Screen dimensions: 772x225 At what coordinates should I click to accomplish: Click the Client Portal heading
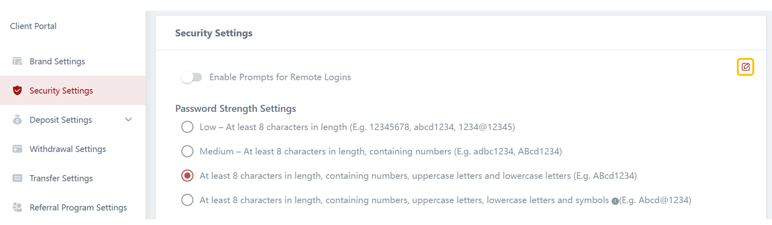pyautogui.click(x=33, y=26)
